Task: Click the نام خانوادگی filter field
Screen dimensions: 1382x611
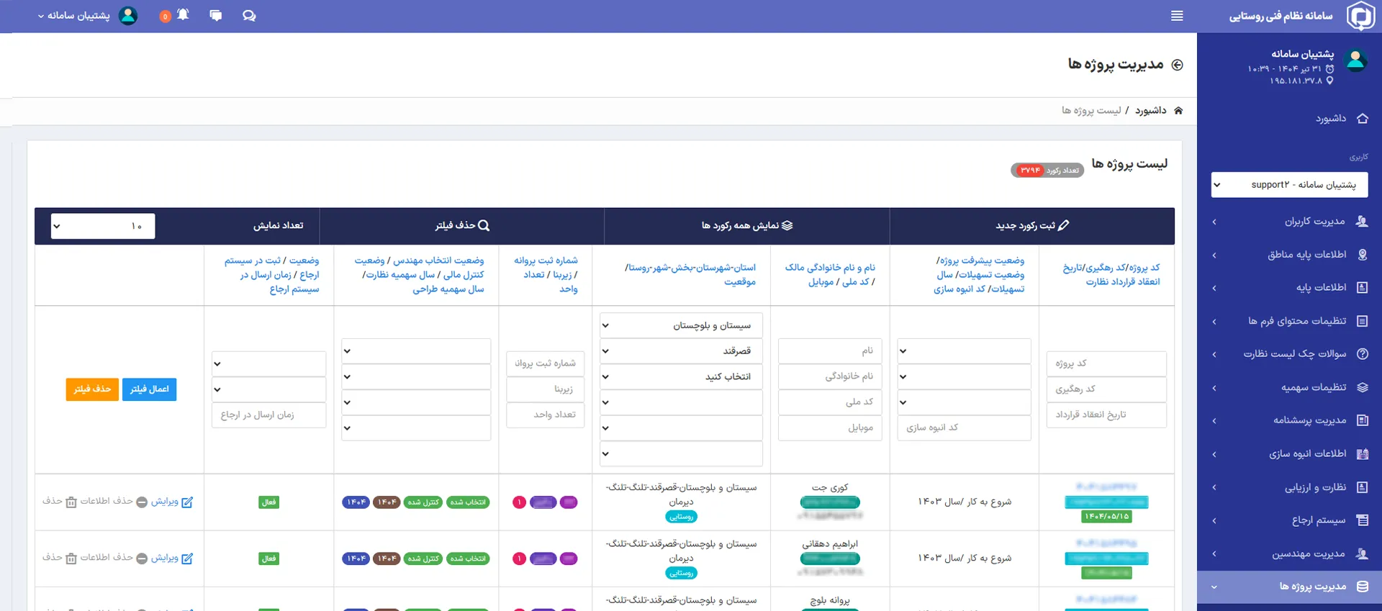Action: (830, 376)
